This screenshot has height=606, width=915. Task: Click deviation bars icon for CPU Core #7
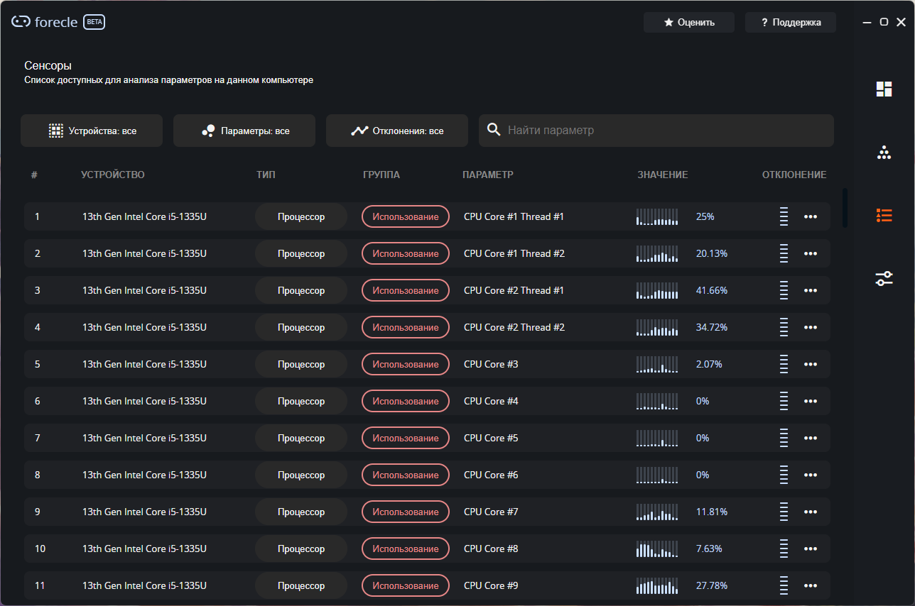click(x=784, y=512)
